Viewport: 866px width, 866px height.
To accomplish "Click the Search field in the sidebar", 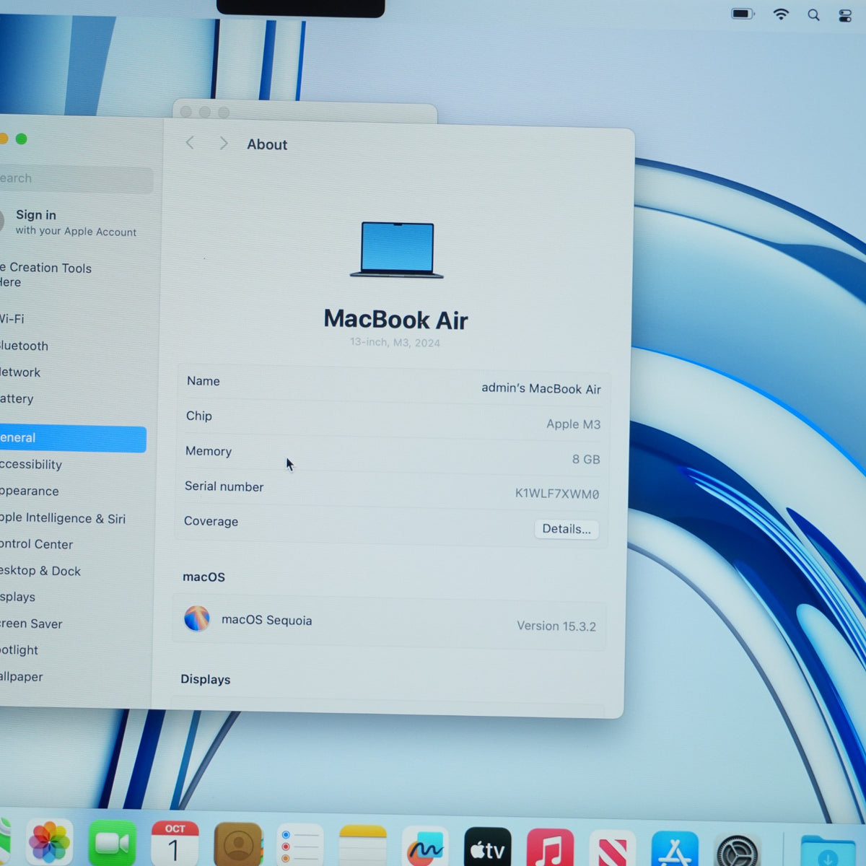I will (x=75, y=179).
